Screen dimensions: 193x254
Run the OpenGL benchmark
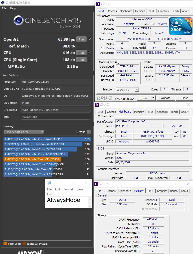click(x=81, y=39)
